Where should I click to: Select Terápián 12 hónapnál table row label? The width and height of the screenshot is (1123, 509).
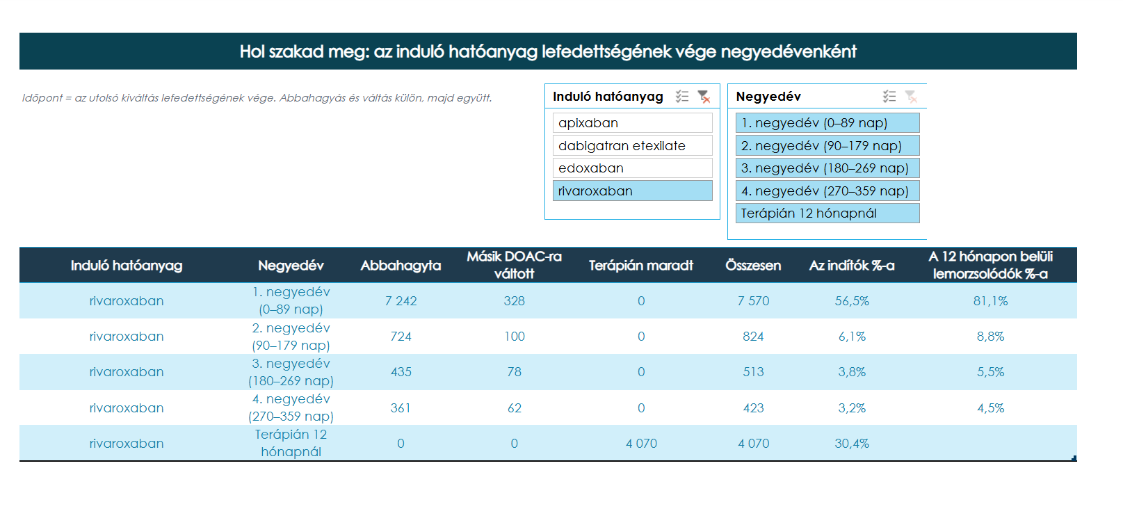(291, 443)
